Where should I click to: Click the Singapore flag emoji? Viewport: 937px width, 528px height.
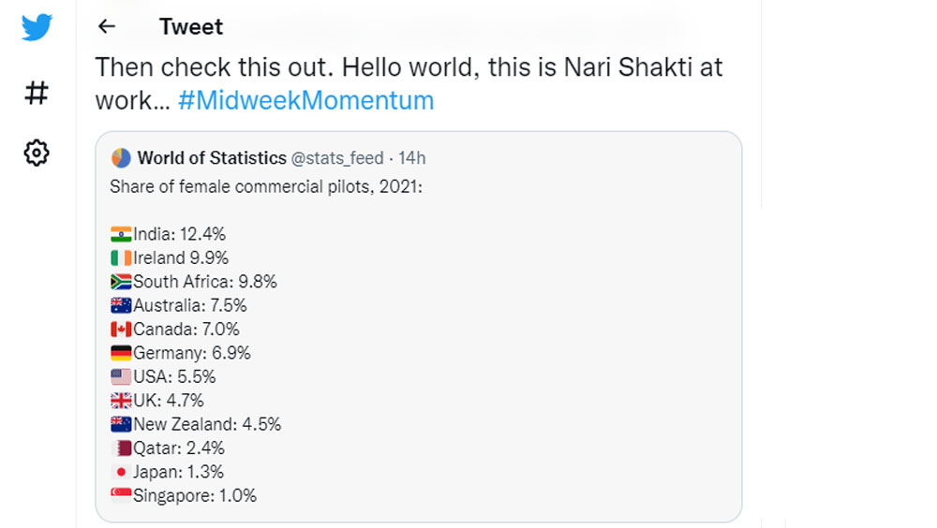(x=121, y=495)
